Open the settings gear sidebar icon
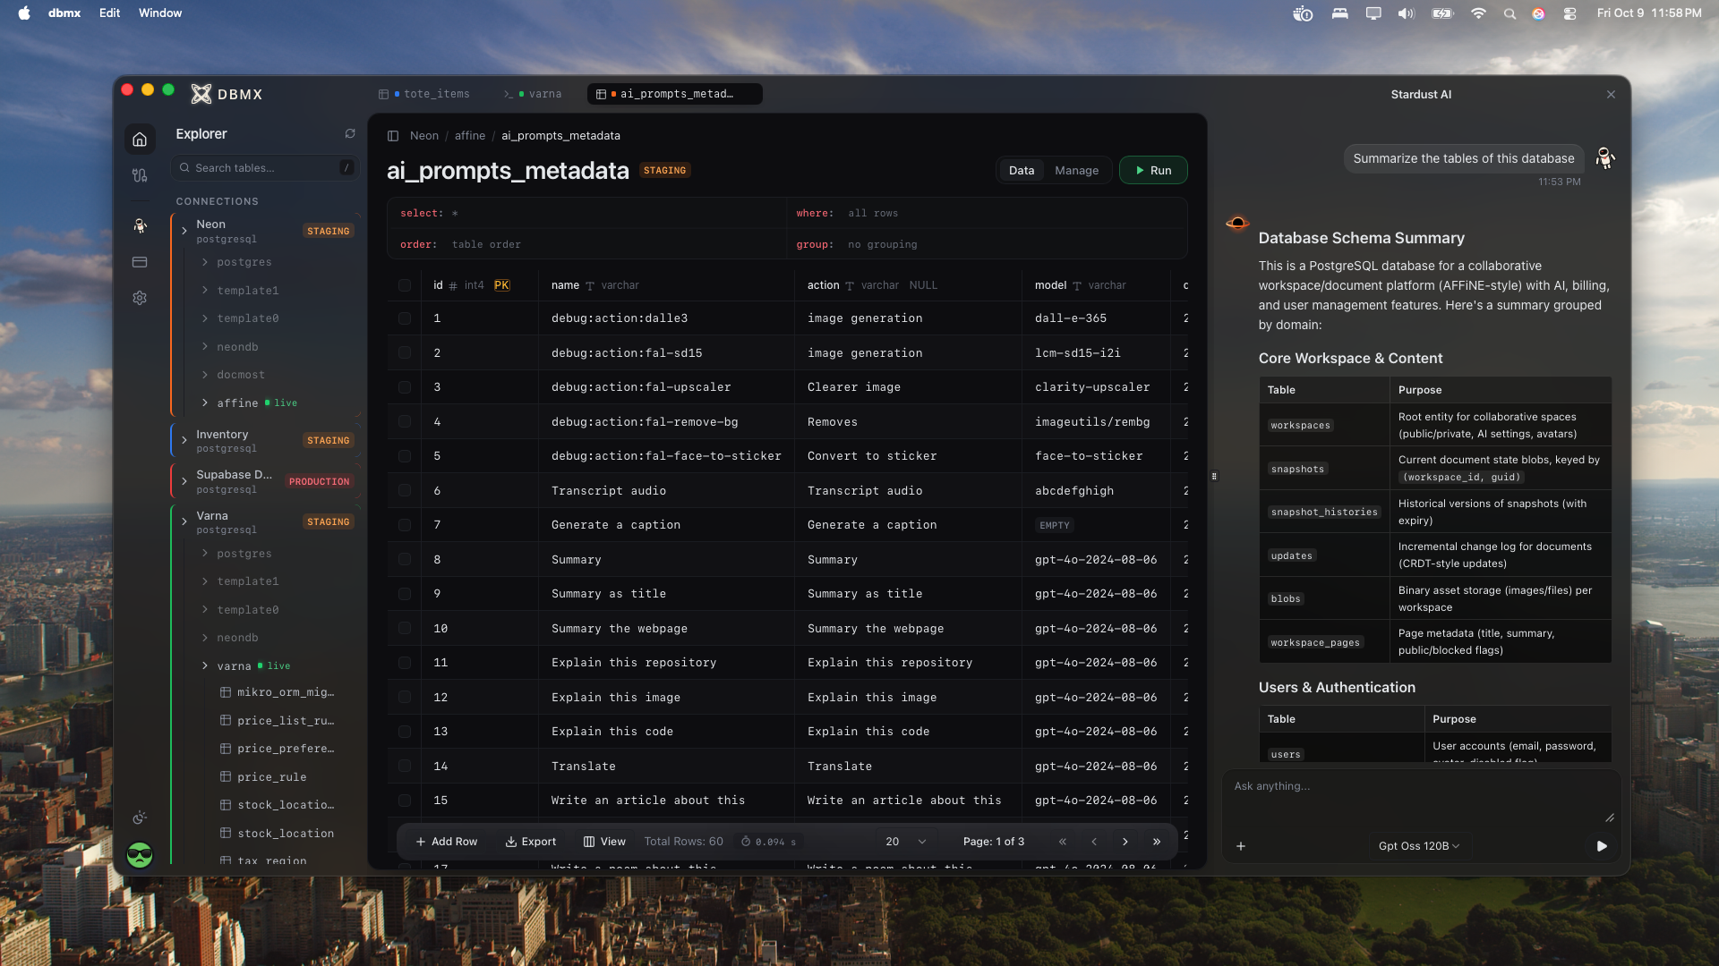 click(x=140, y=298)
